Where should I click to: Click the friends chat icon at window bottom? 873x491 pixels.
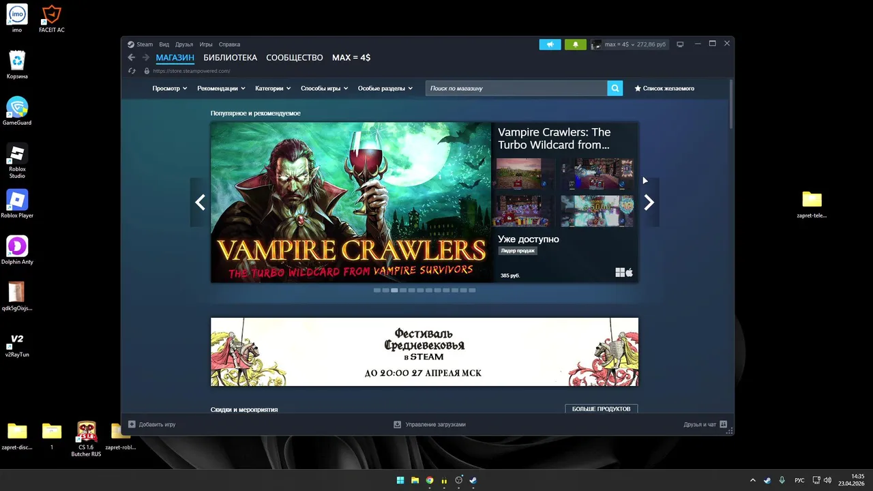[724, 424]
